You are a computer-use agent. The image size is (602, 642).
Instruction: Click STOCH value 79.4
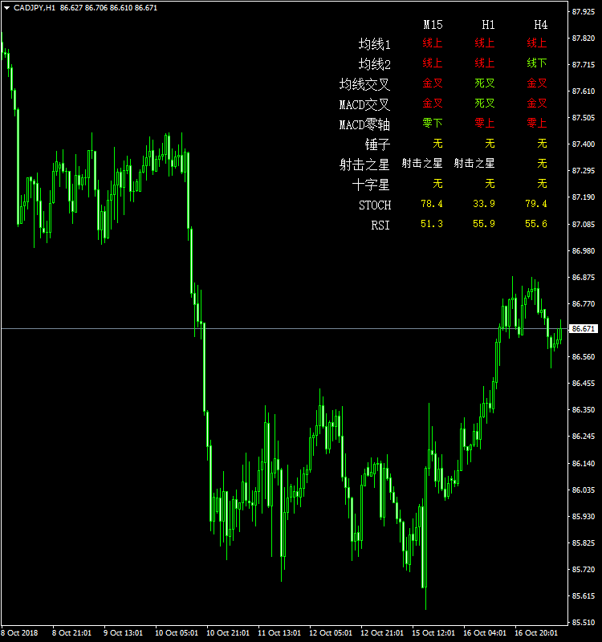click(536, 204)
